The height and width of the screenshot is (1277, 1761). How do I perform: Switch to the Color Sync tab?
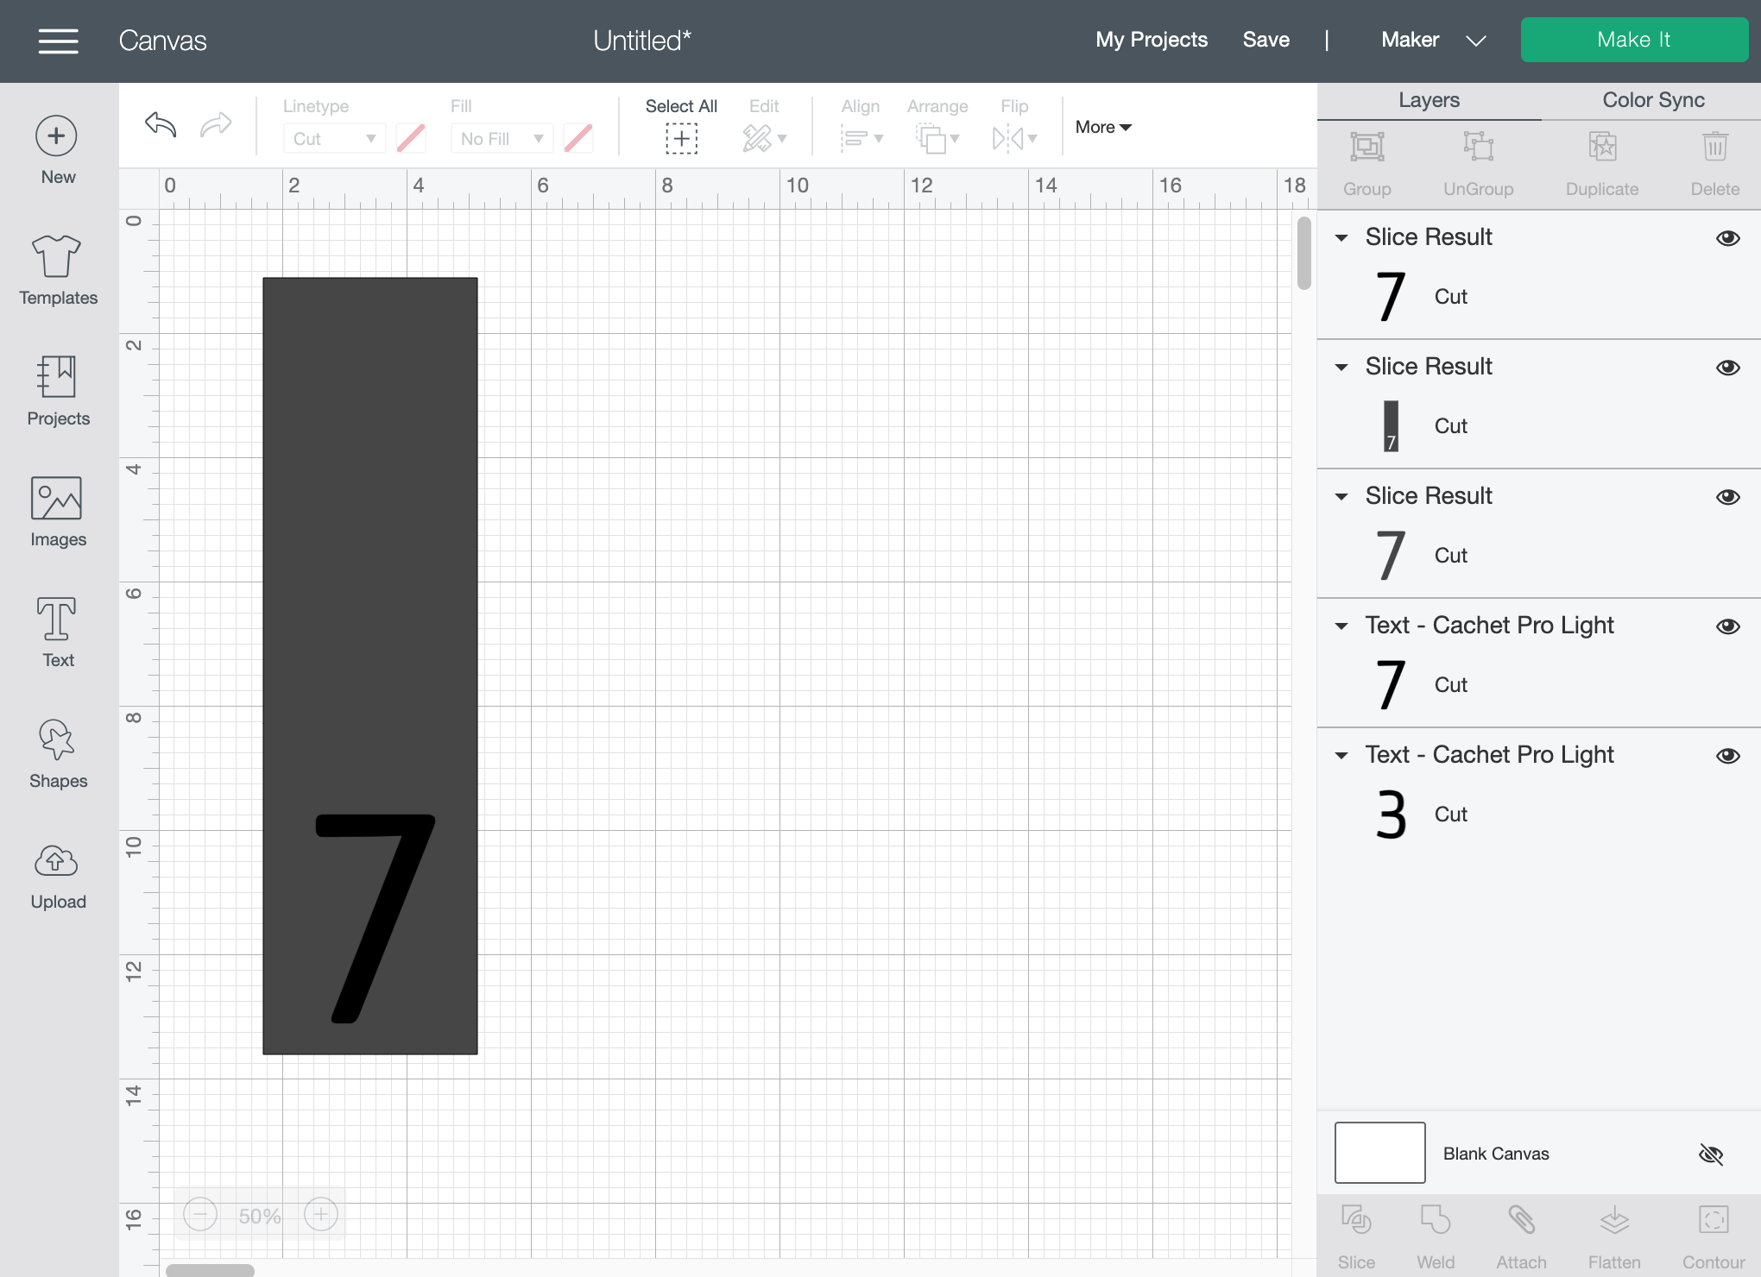1653,100
